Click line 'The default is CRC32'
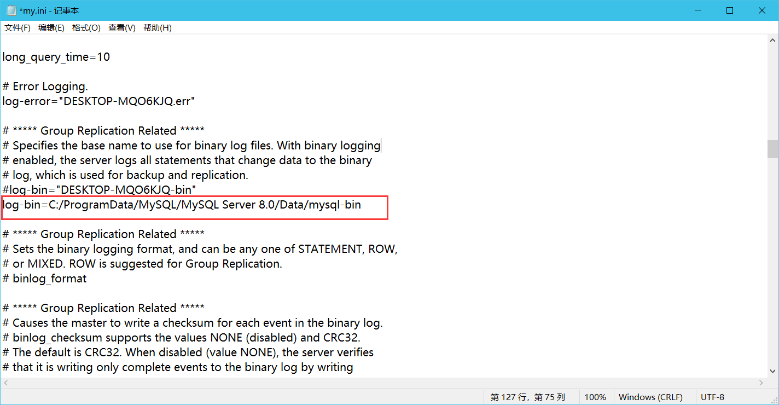Screen dimensions: 779x405 point(188,352)
